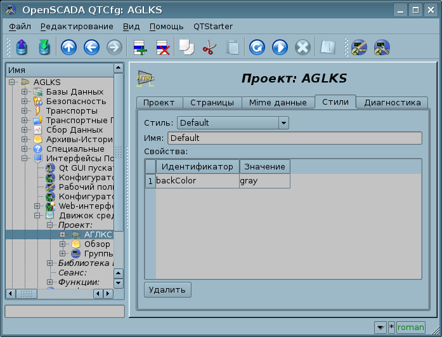This screenshot has height=337, width=442.
Task: Click the refresh page icon
Action: coord(257,47)
